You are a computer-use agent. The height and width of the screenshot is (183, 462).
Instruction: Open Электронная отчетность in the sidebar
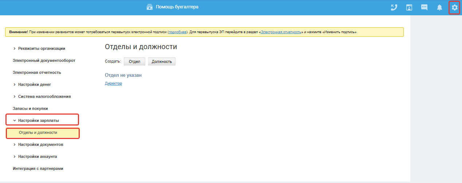tap(37, 72)
